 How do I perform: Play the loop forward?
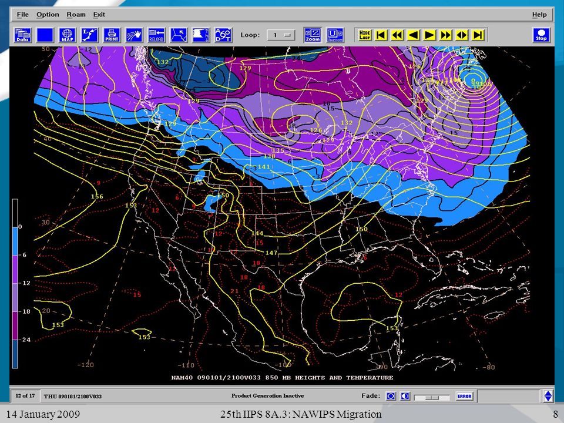click(429, 35)
